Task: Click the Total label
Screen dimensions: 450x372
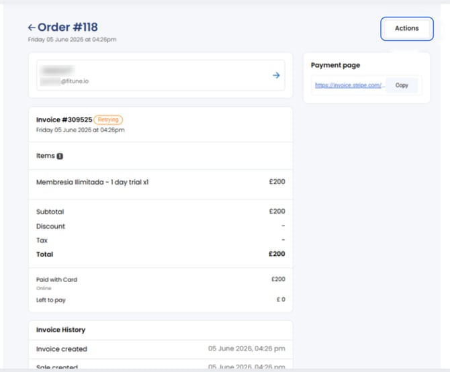Action: coord(44,254)
